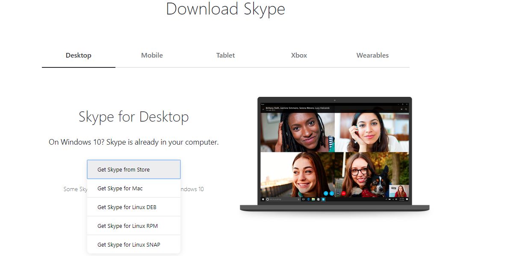Click the "Skype for Desktop" heading
This screenshot has width=513, height=256.
(x=134, y=117)
